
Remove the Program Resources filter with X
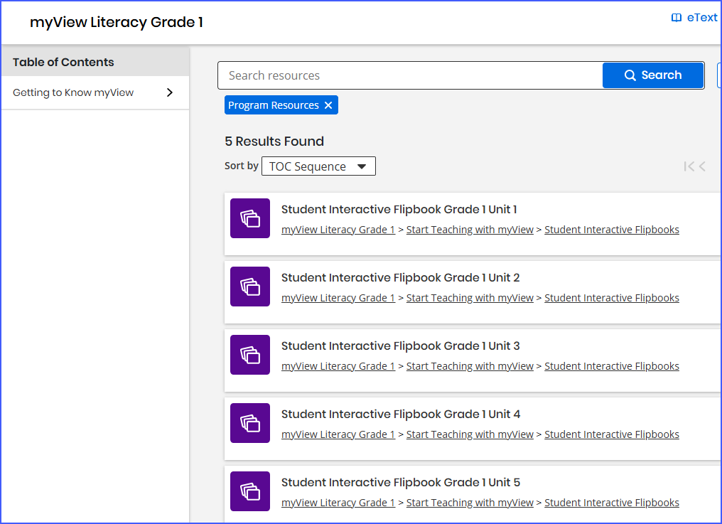tap(328, 105)
